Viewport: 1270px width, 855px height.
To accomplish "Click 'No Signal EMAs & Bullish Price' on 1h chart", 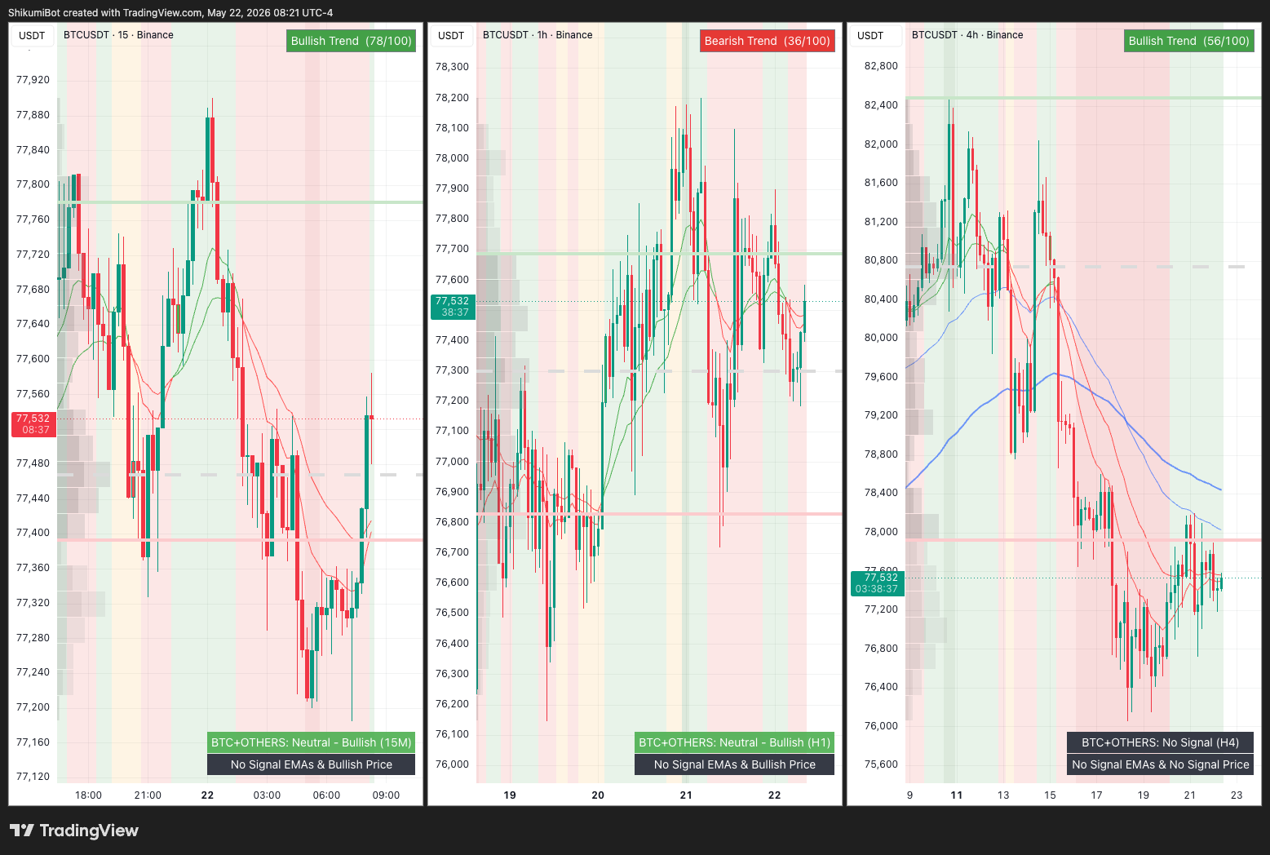I will coord(735,764).
